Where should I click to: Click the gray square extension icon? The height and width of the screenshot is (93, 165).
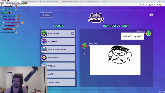(152, 5)
